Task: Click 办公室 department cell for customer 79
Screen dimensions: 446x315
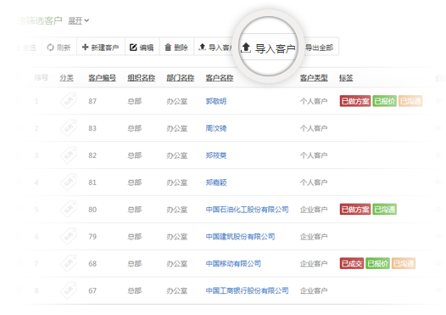Action: pyautogui.click(x=177, y=236)
